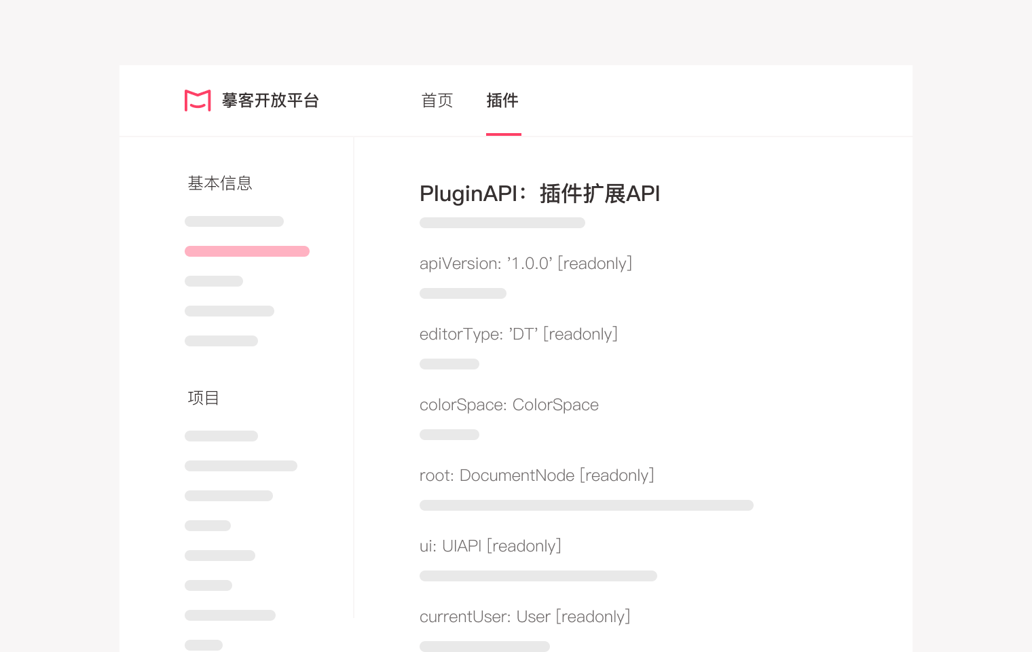Open the 摹客开放平台 title link
Screen dimensions: 1032x652
tap(270, 101)
